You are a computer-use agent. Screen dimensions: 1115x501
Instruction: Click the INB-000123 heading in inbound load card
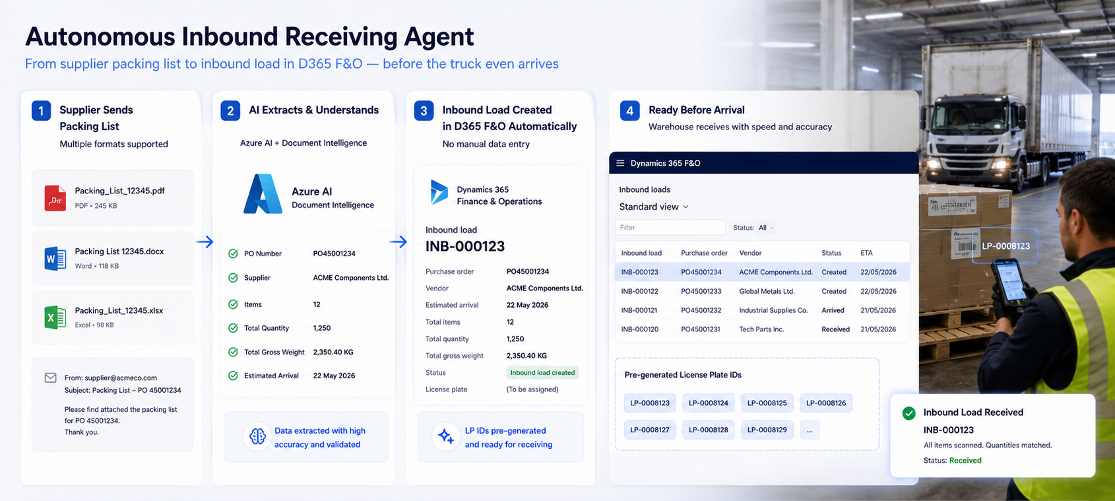(x=465, y=246)
